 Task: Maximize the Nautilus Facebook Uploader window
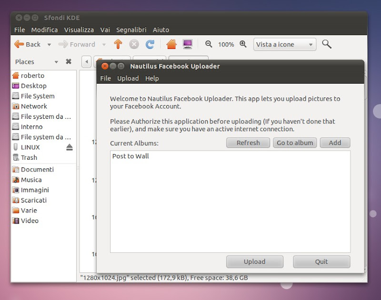[x=121, y=66]
